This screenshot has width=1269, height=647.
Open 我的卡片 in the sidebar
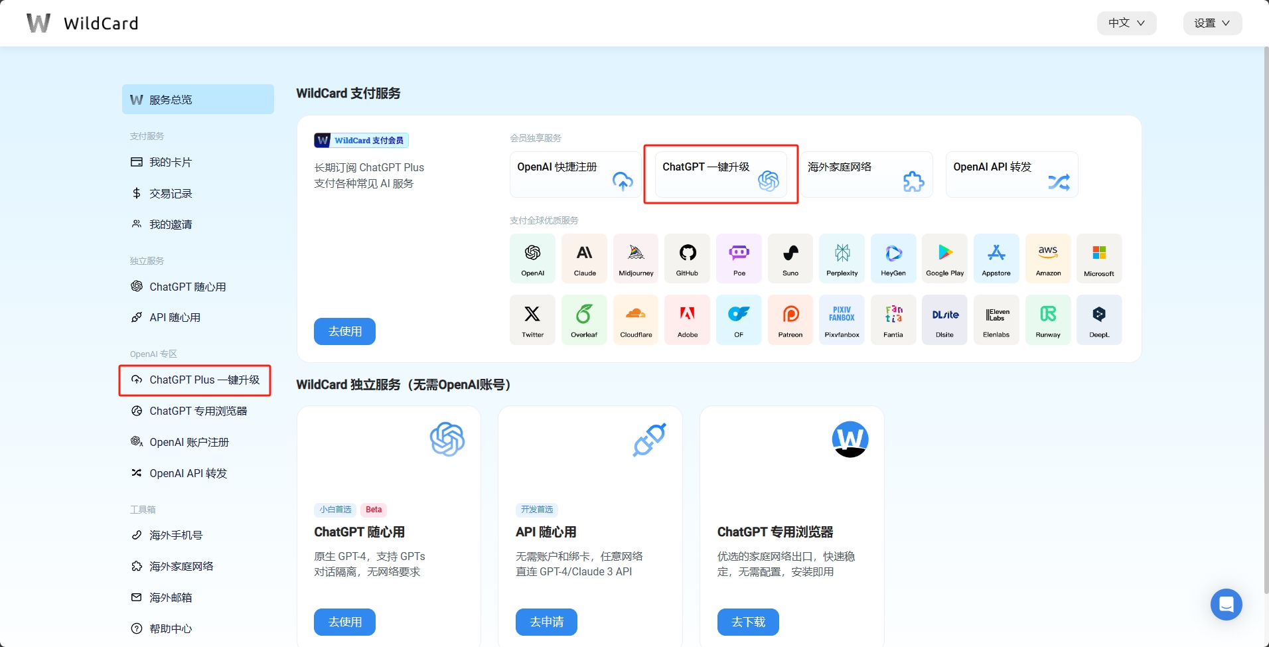(198, 162)
